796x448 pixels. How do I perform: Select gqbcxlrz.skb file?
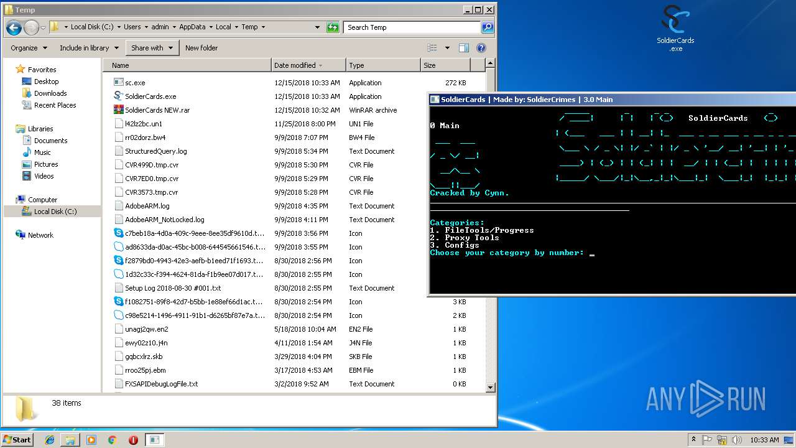click(x=144, y=357)
